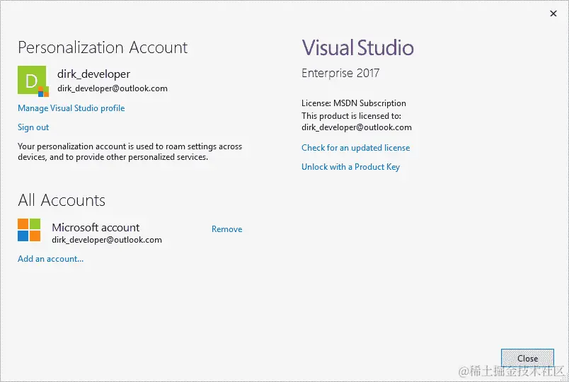Select the dirk_developer username text
This screenshot has height=382, width=569.
tap(93, 74)
